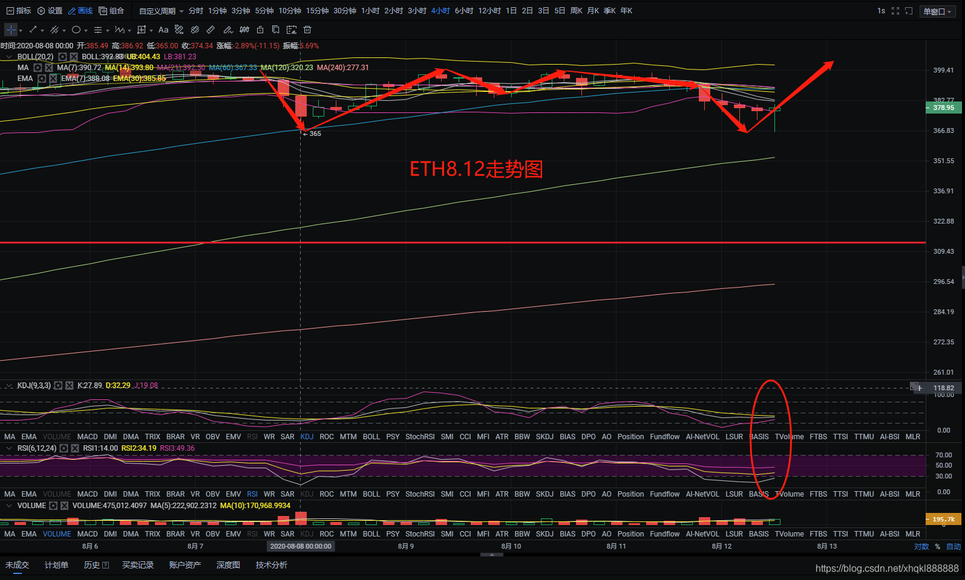
Task: Switch to 1日 timeframe
Action: (511, 11)
